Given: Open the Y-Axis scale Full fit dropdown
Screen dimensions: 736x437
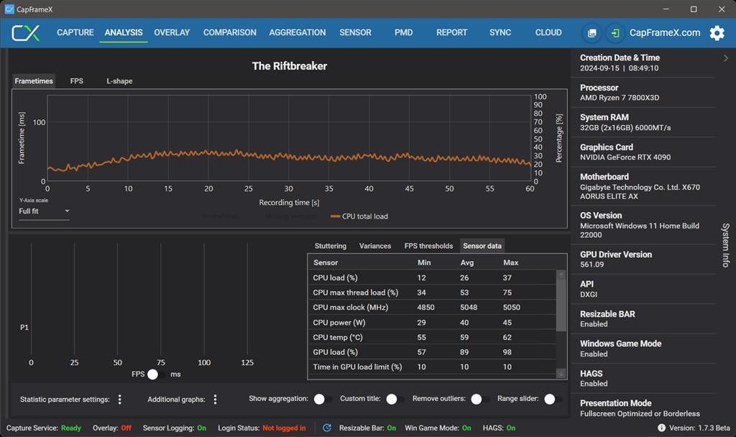Looking at the screenshot, I should point(45,211).
